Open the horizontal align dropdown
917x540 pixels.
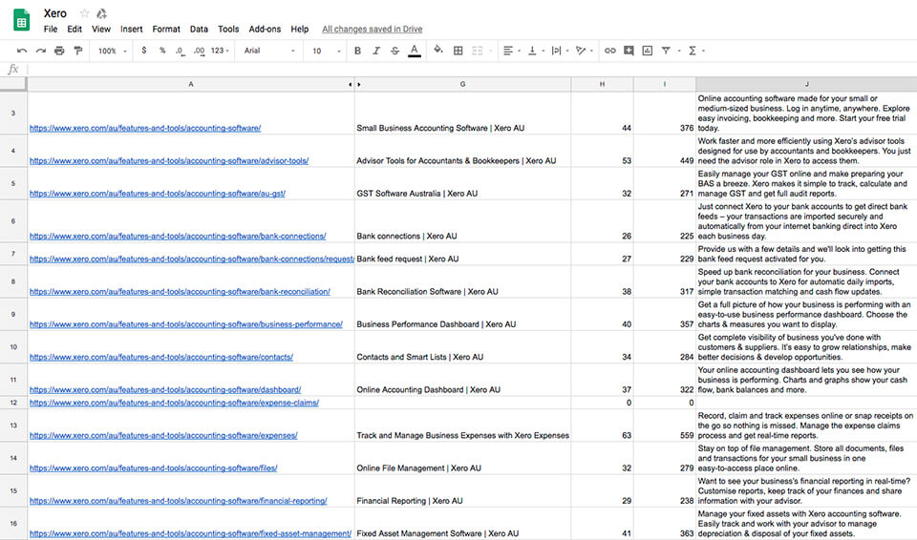point(512,51)
